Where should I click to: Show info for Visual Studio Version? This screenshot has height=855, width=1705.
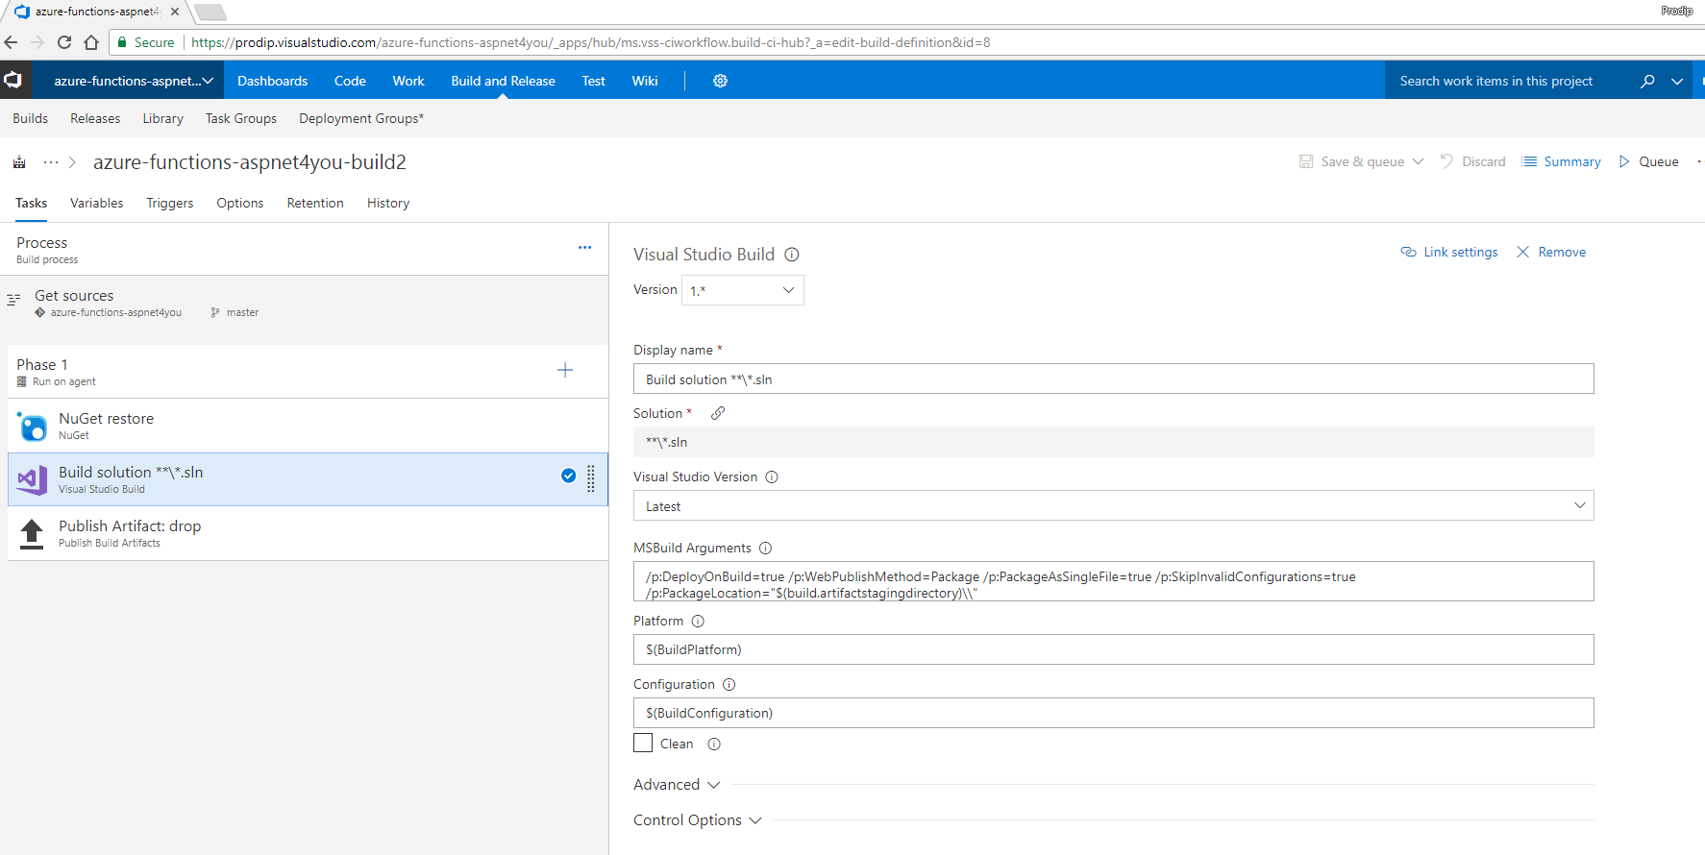(x=772, y=476)
